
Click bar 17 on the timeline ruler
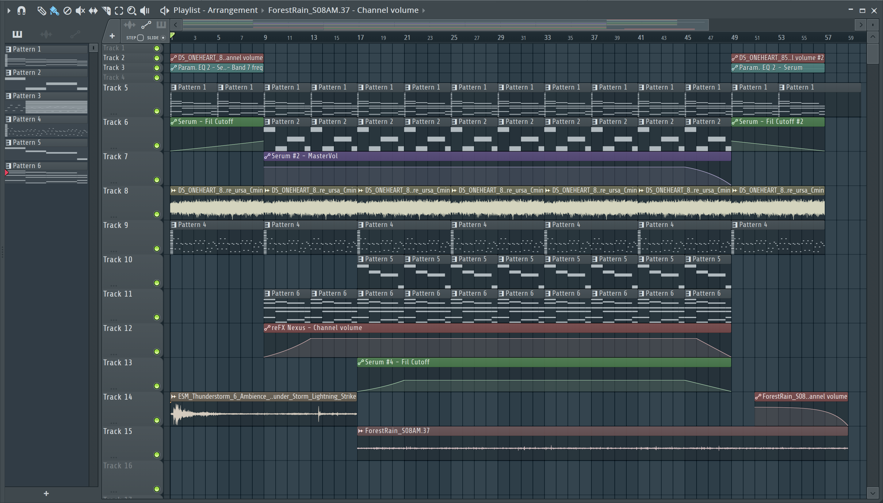(361, 37)
